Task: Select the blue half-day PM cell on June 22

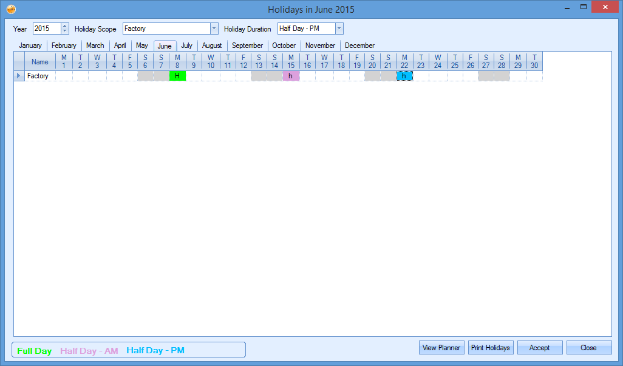Action: pyautogui.click(x=404, y=76)
